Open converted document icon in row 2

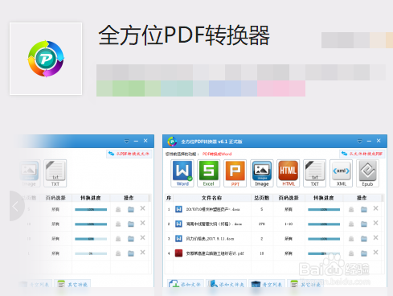pyautogui.click(x=351, y=224)
